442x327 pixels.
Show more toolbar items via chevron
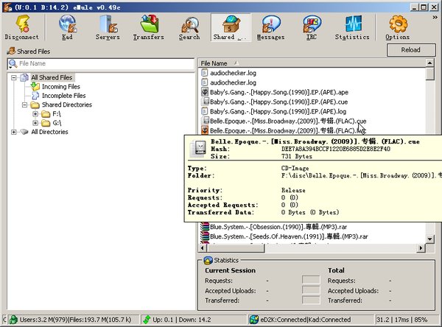click(x=435, y=18)
